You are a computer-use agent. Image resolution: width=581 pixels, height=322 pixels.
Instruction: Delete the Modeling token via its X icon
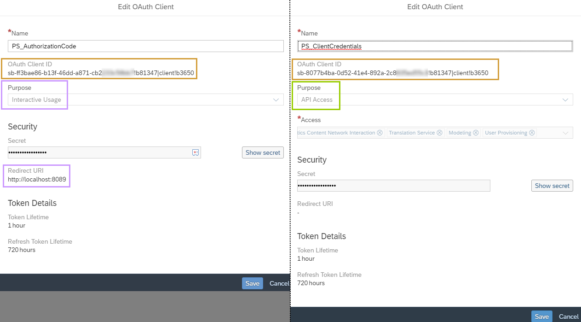click(x=476, y=133)
